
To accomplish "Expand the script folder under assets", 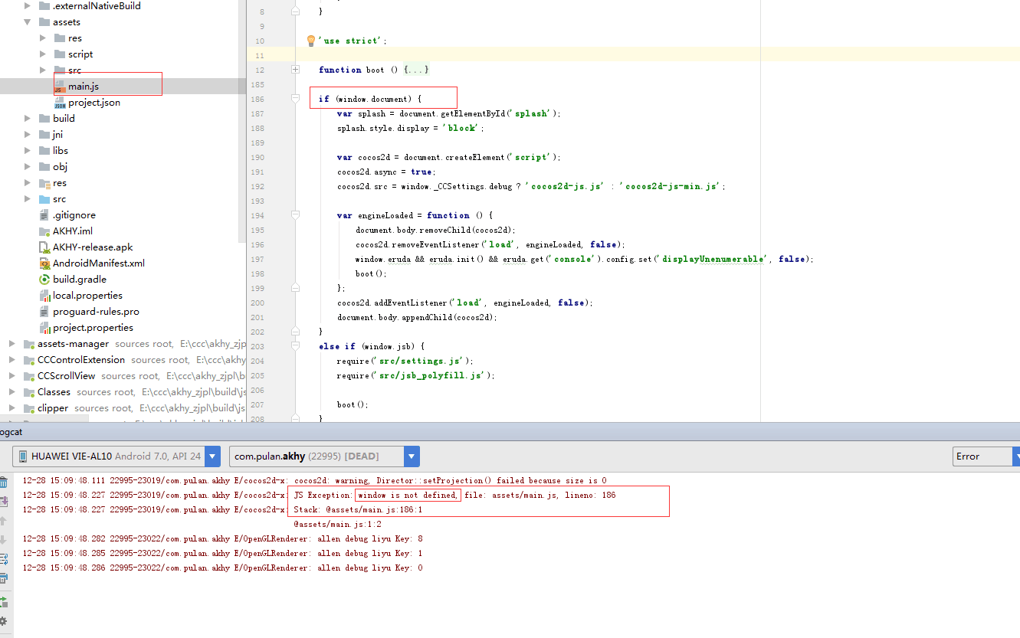I will point(43,54).
